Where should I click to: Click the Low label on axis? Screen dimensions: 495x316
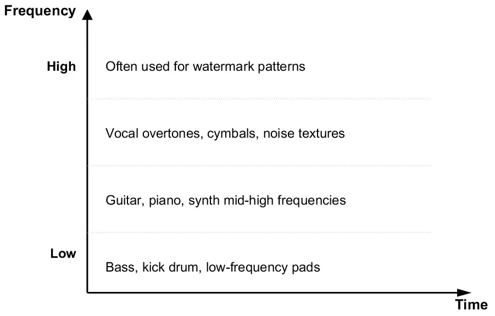pos(63,253)
